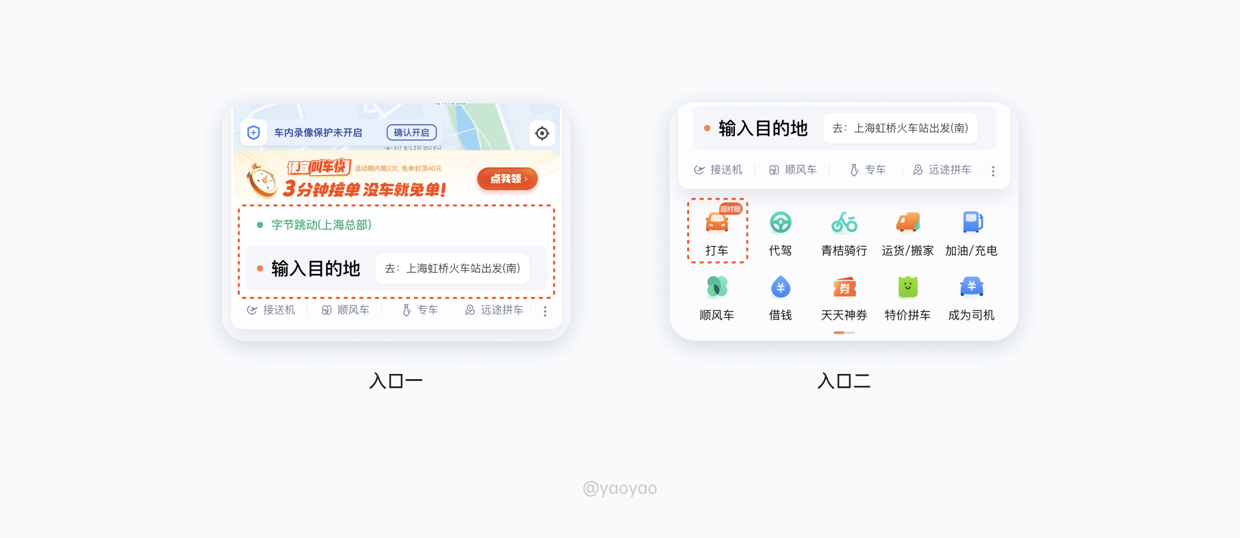
Task: Select 接送机 tab in left panel
Action: pos(271,310)
